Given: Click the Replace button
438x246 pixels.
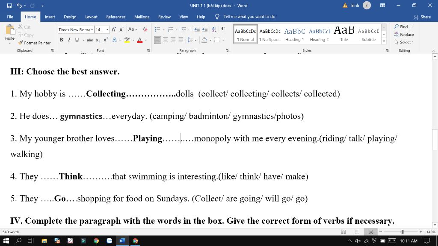Looking at the screenshot, I should tap(404, 35).
